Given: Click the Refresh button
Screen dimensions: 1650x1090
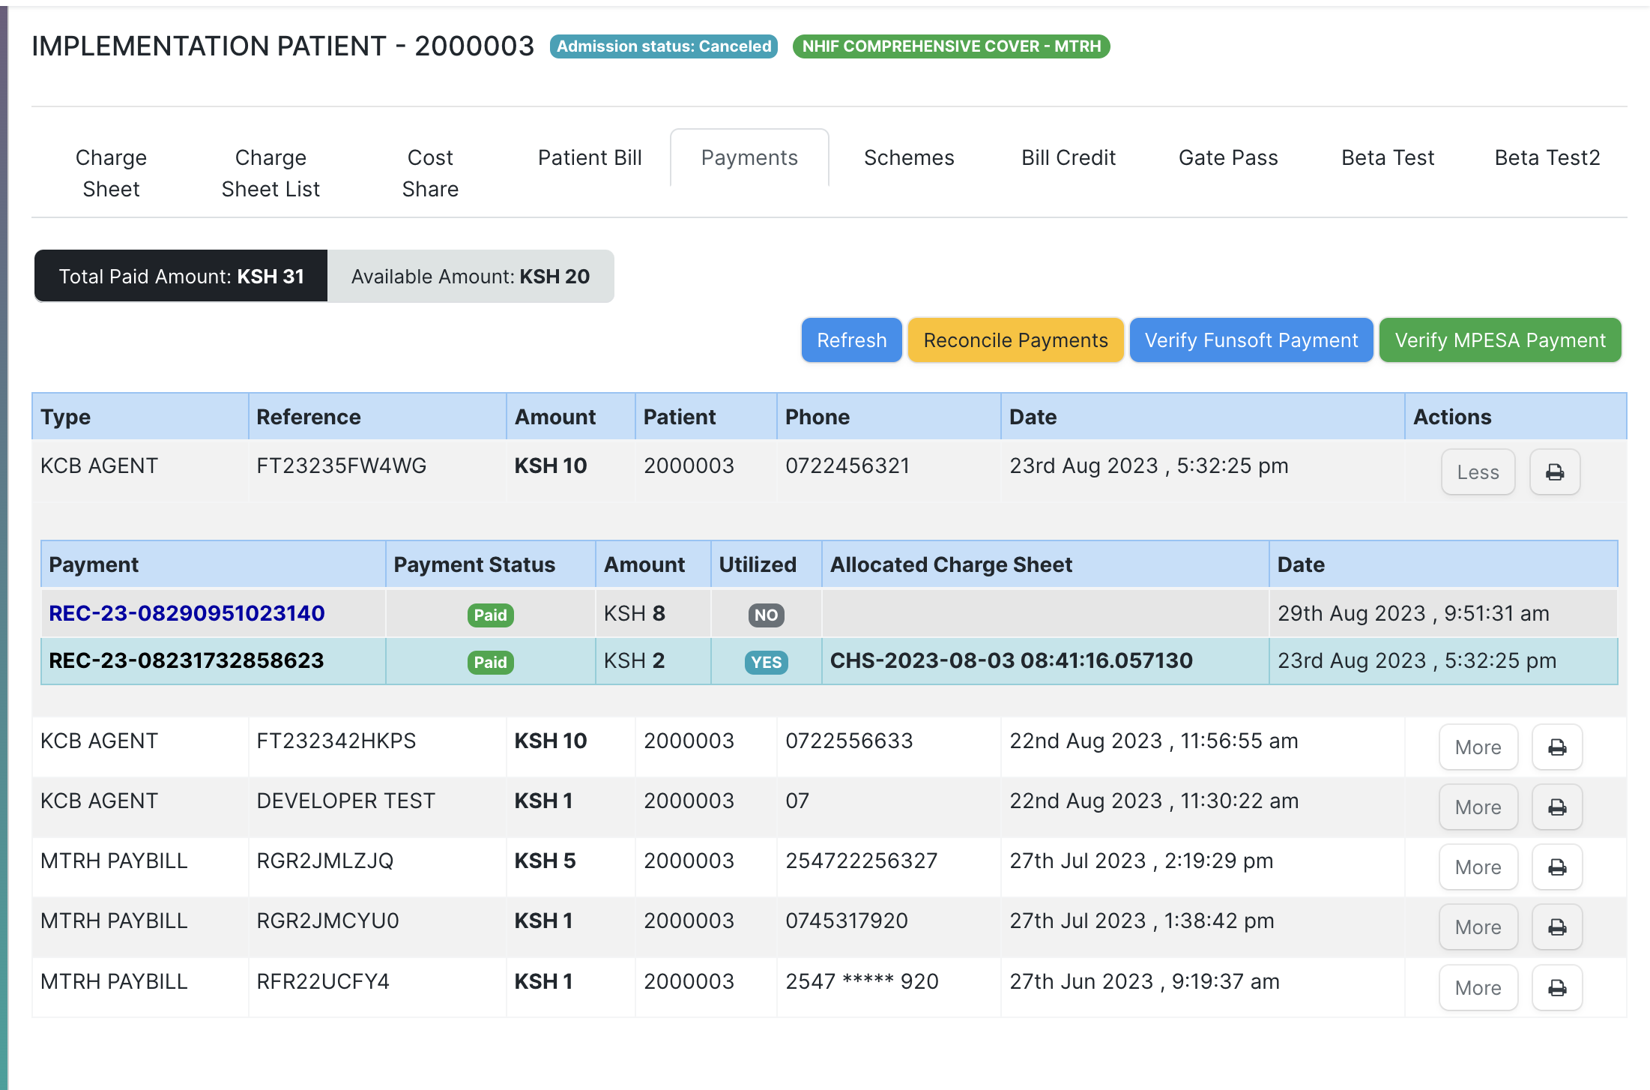Looking at the screenshot, I should (x=852, y=340).
